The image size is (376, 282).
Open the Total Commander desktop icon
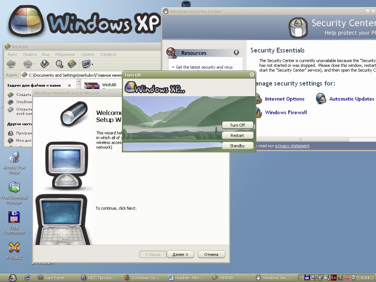[x=14, y=223]
